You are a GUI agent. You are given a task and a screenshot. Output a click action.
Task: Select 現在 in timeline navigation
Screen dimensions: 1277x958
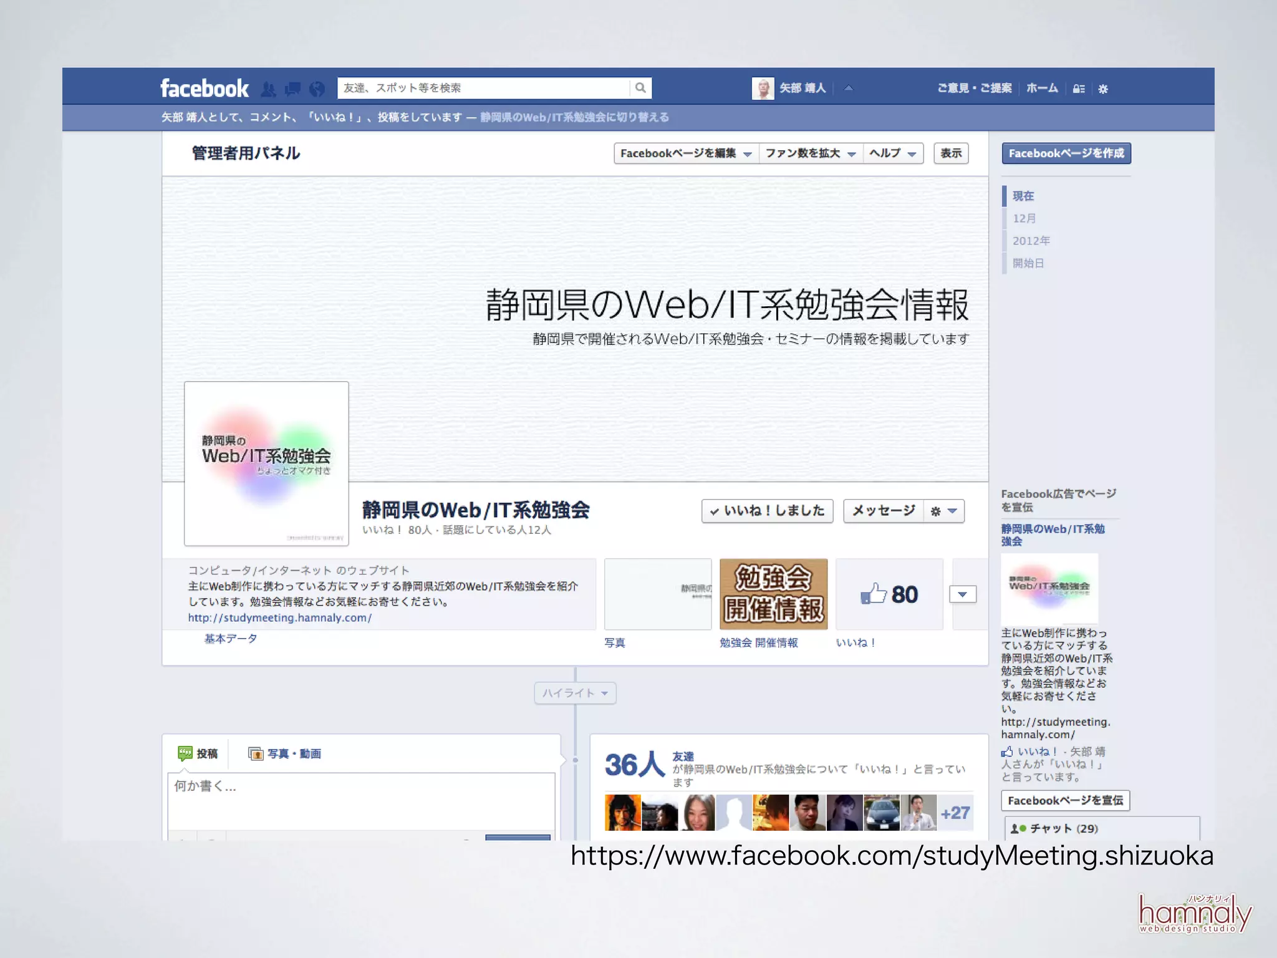(1023, 196)
